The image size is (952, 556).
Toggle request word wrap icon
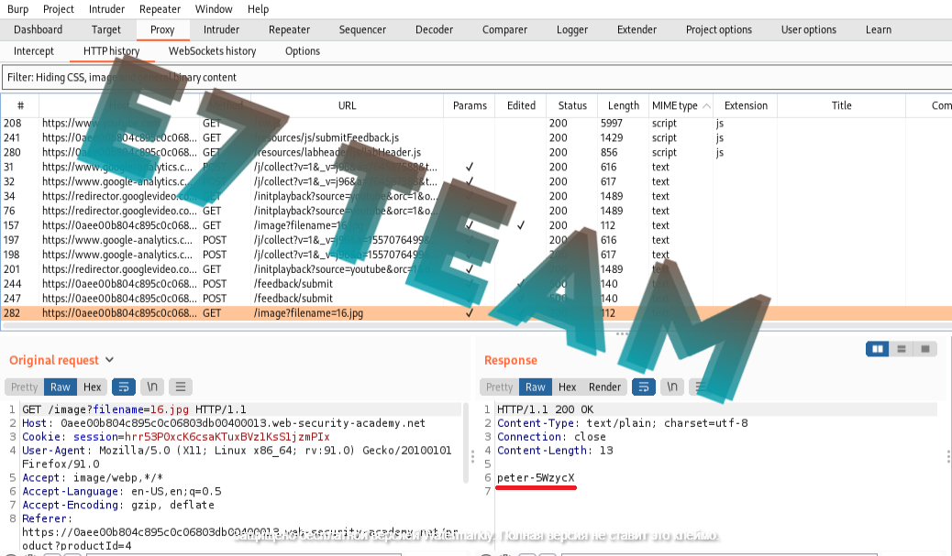pyautogui.click(x=123, y=387)
